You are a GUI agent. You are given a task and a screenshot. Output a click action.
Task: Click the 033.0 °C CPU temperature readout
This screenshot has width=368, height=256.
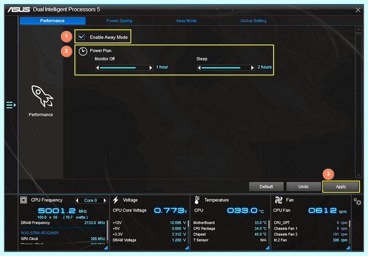(x=245, y=211)
